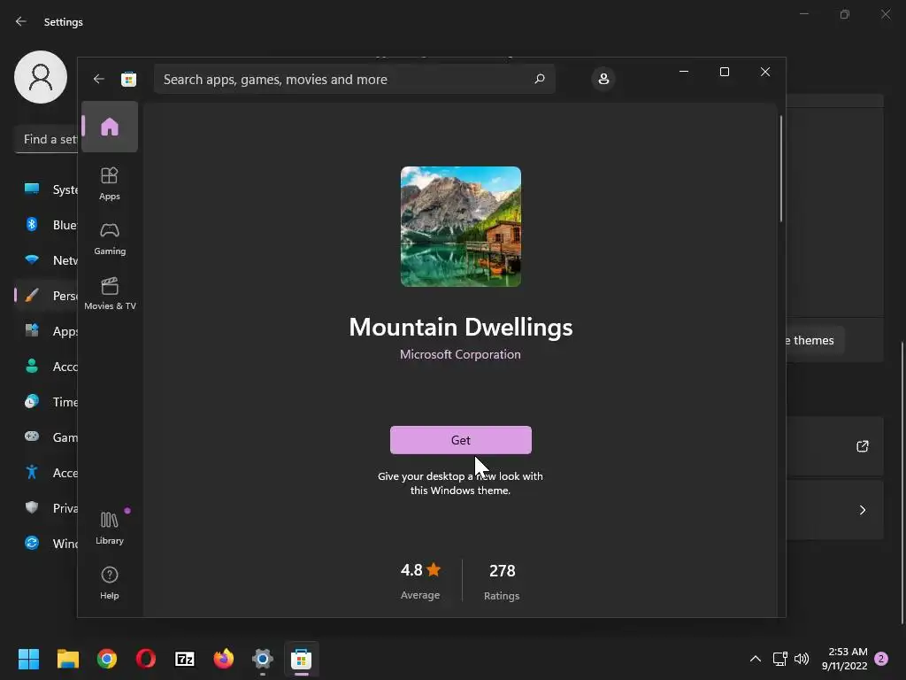The image size is (906, 680).
Task: Click the volume speaker icon in tray
Action: click(x=802, y=659)
